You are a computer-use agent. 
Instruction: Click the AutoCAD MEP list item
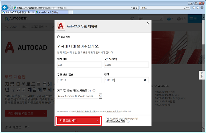(x=165, y=92)
